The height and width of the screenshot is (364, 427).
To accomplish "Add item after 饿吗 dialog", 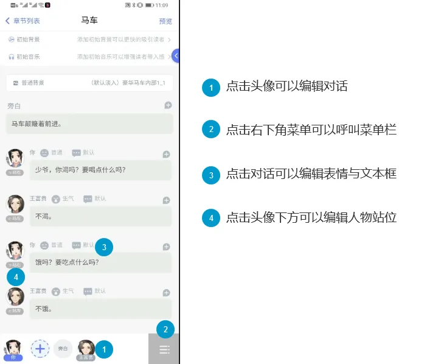I will [167, 247].
